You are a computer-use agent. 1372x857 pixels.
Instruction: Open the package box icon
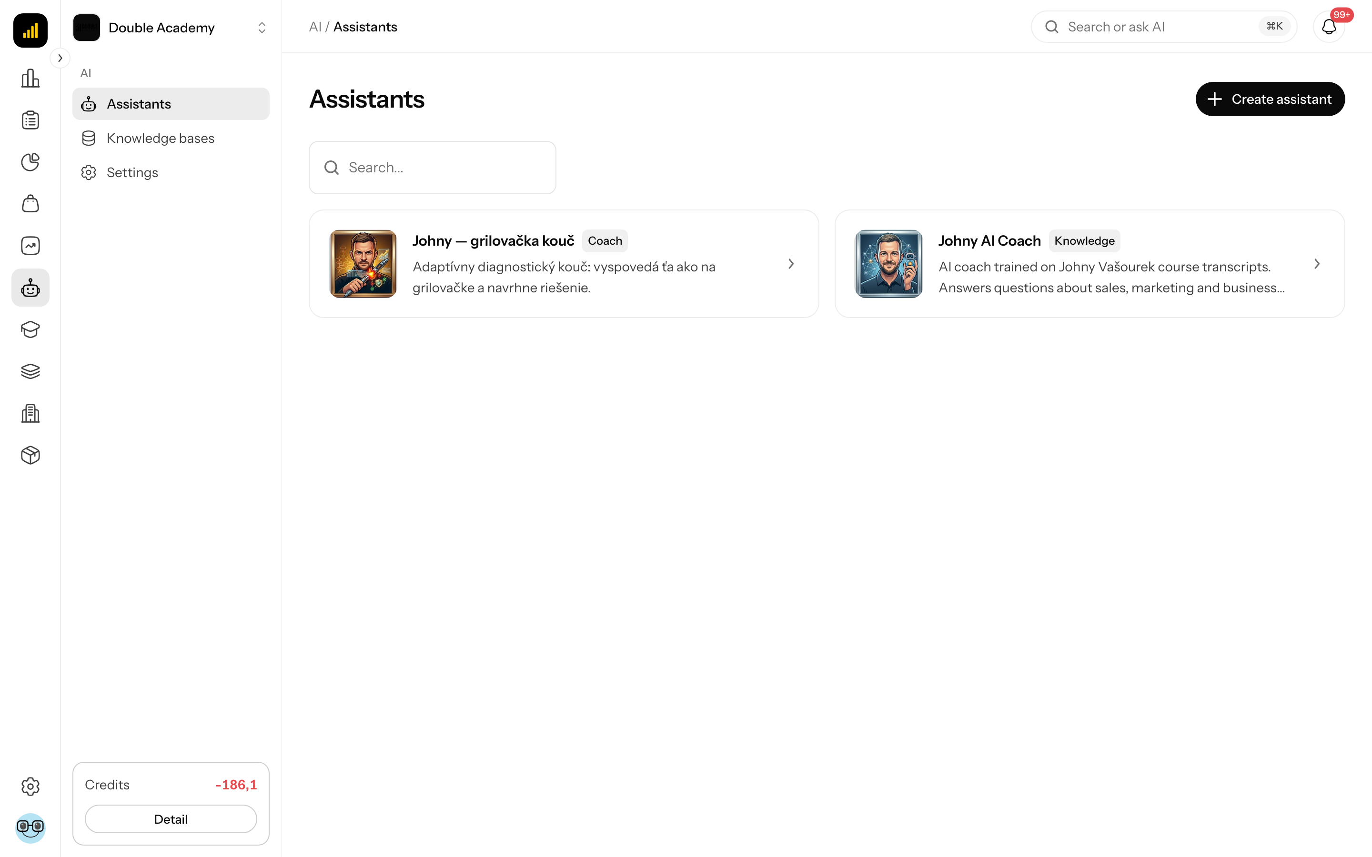(x=30, y=456)
